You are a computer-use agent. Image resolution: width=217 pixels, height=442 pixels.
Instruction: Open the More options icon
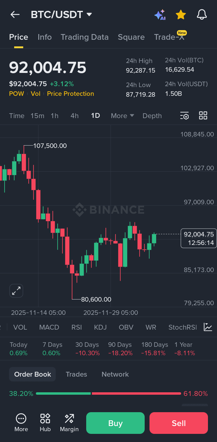pos(21,423)
